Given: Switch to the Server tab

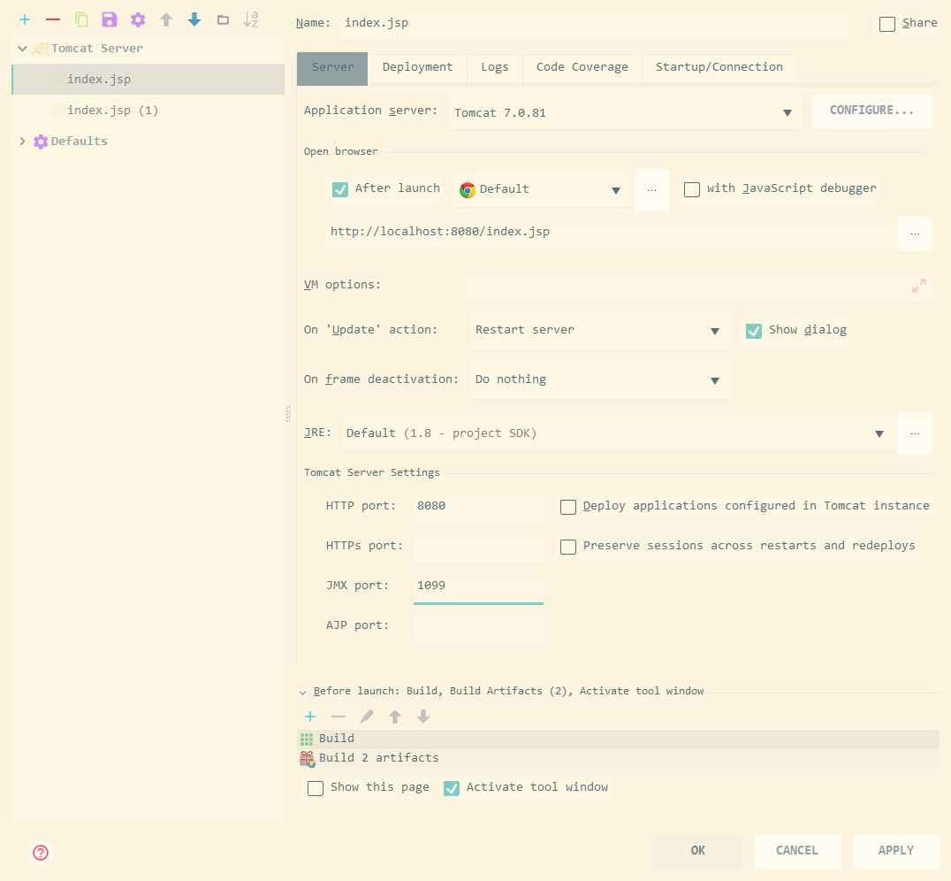Looking at the screenshot, I should tap(332, 67).
